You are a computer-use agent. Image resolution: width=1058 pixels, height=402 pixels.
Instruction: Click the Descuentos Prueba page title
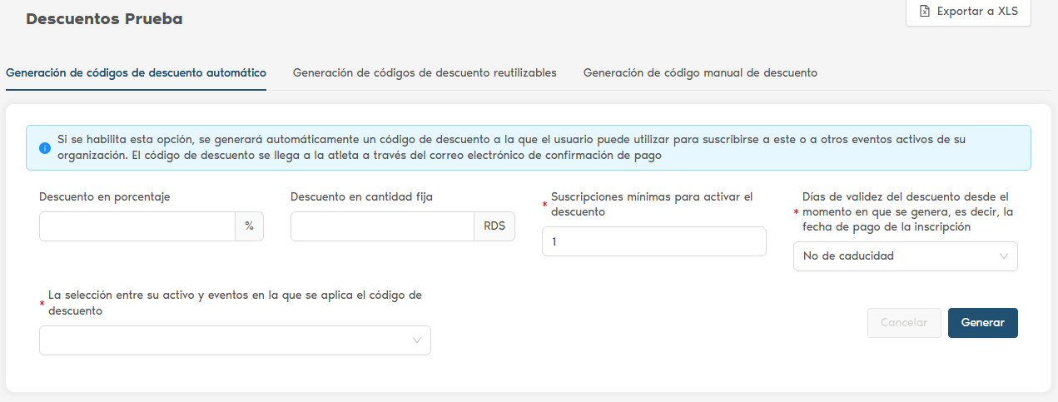pos(104,18)
